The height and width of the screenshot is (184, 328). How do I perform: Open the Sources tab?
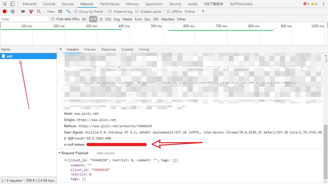(68, 4)
